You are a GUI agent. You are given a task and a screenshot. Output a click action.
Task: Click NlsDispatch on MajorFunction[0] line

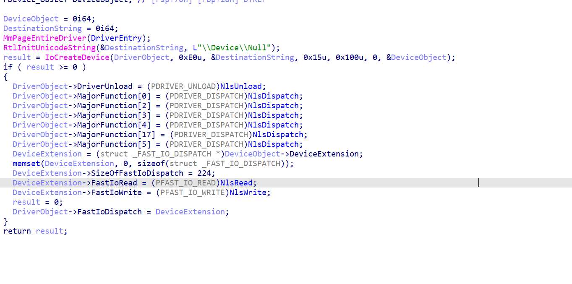click(273, 96)
